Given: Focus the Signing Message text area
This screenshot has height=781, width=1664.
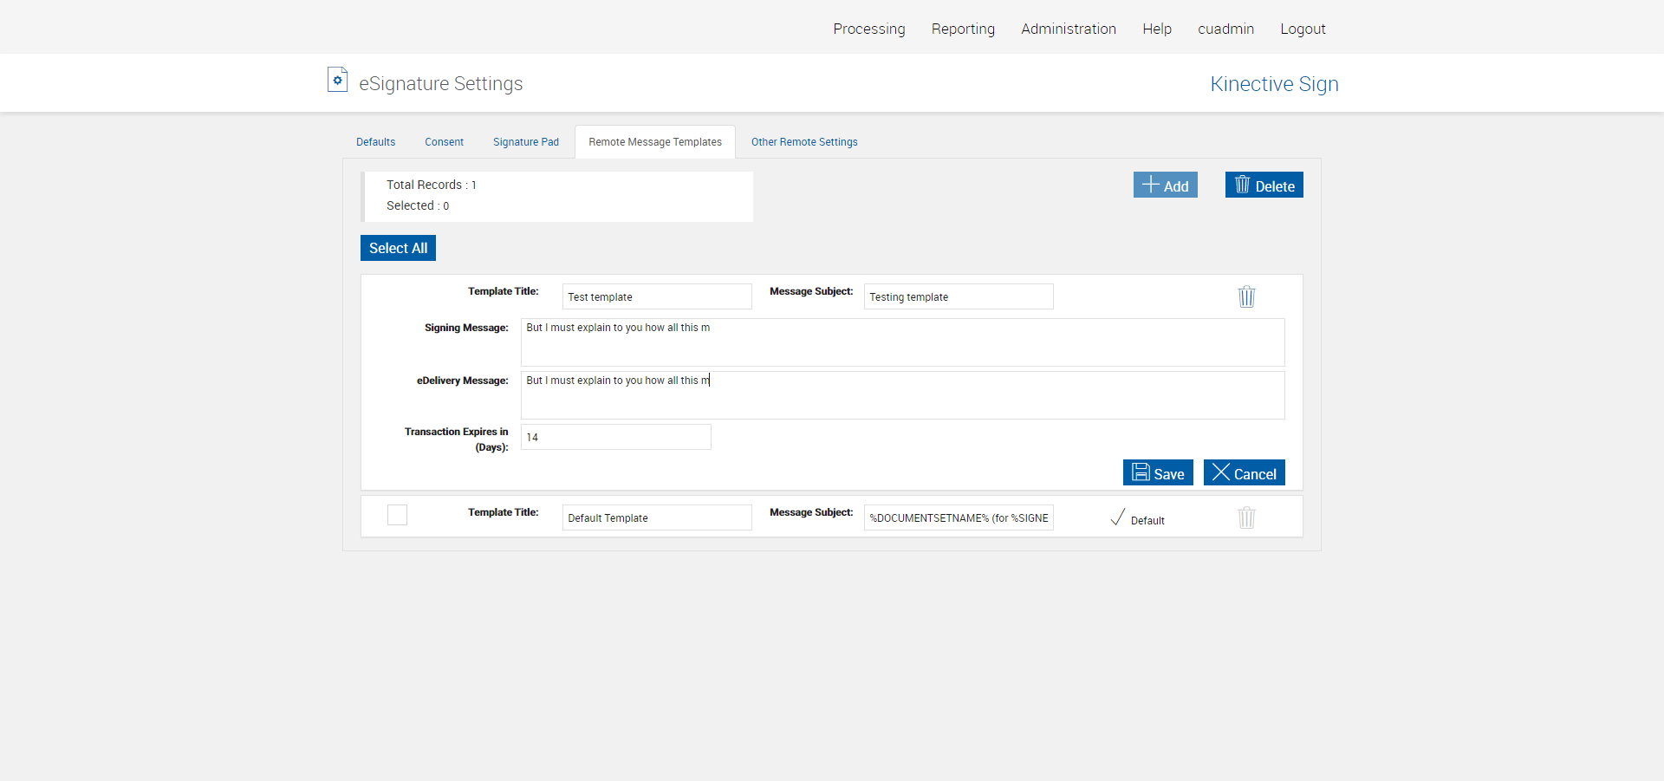Looking at the screenshot, I should pyautogui.click(x=902, y=342).
